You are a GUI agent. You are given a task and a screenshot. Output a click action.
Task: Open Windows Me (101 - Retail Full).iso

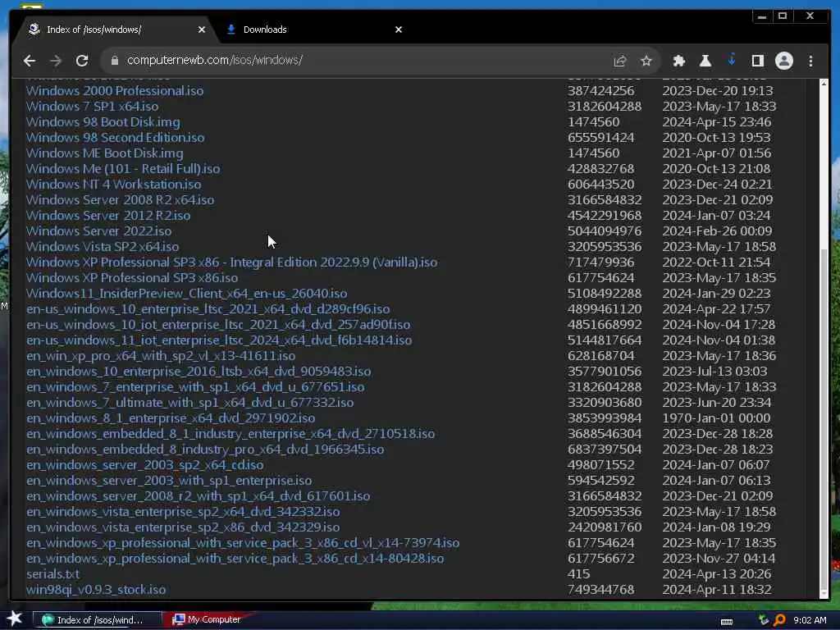click(123, 168)
